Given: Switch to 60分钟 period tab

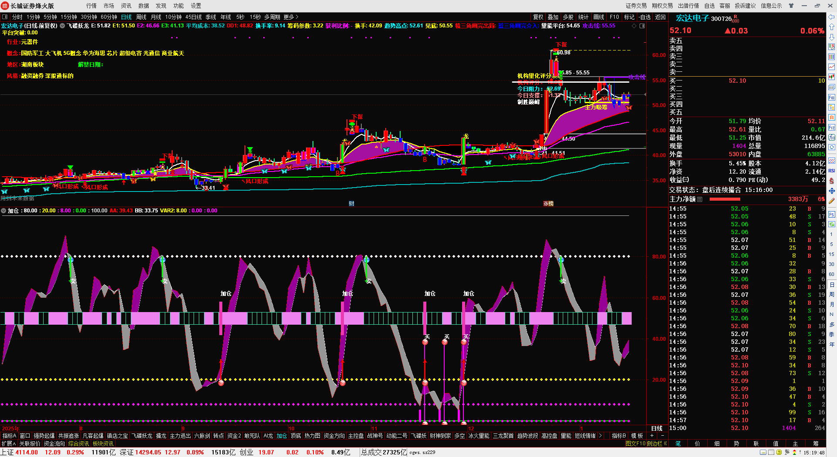Looking at the screenshot, I should tap(109, 17).
